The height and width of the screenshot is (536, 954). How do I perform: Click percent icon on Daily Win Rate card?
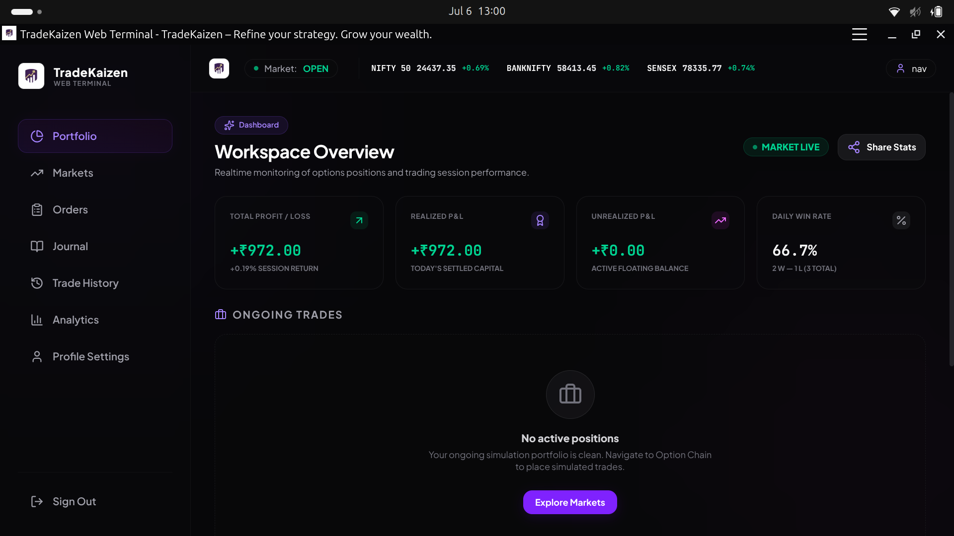[x=901, y=220]
